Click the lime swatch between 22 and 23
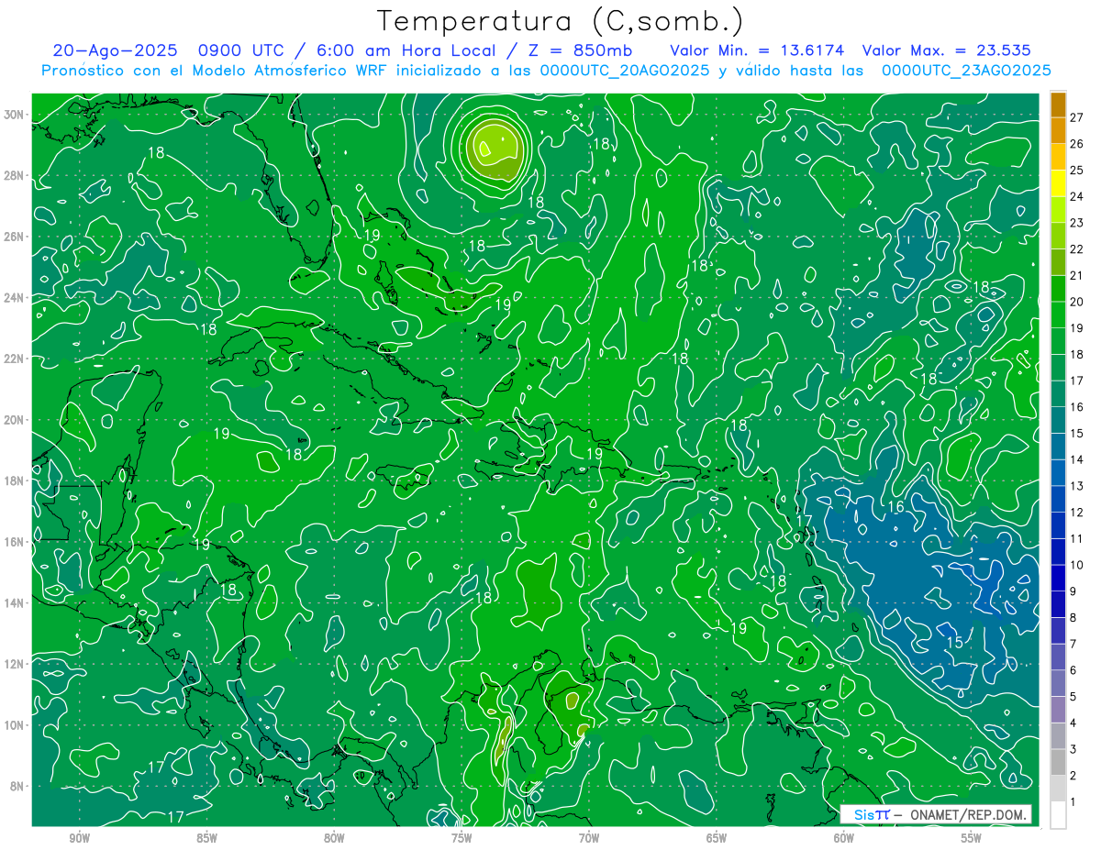 click(1058, 236)
